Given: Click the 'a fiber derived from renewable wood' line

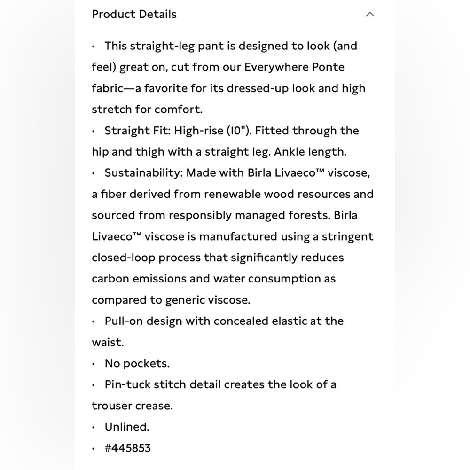Looking at the screenshot, I should pyautogui.click(x=233, y=194).
